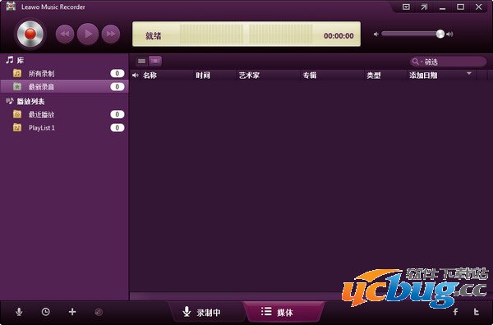Focus the 筛选 search filter field
Image resolution: width=493 pixels, height=325 pixels.
coord(448,62)
